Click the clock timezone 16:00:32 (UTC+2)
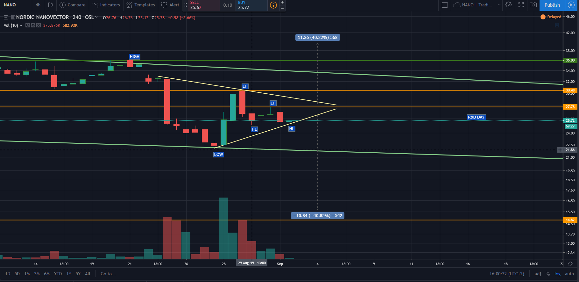The image size is (579, 282). coord(507,274)
